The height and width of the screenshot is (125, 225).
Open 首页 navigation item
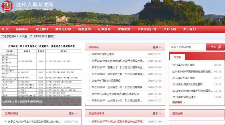pos(5,29)
